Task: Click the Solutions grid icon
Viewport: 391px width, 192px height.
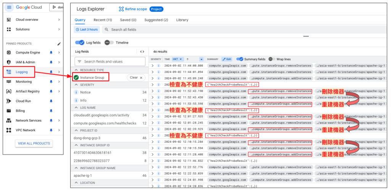Action: coord(9,29)
